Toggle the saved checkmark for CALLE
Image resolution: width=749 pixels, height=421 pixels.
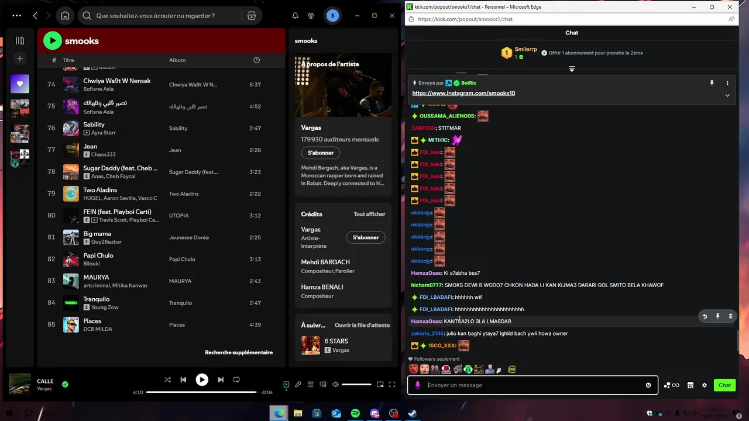(x=65, y=385)
